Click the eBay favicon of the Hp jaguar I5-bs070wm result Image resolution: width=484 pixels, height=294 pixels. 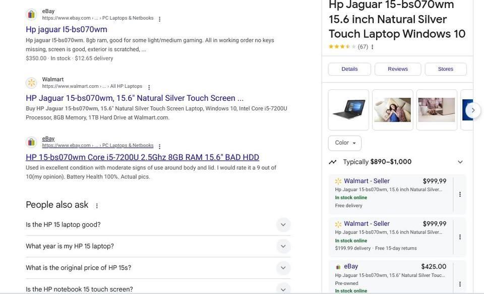pos(31,15)
